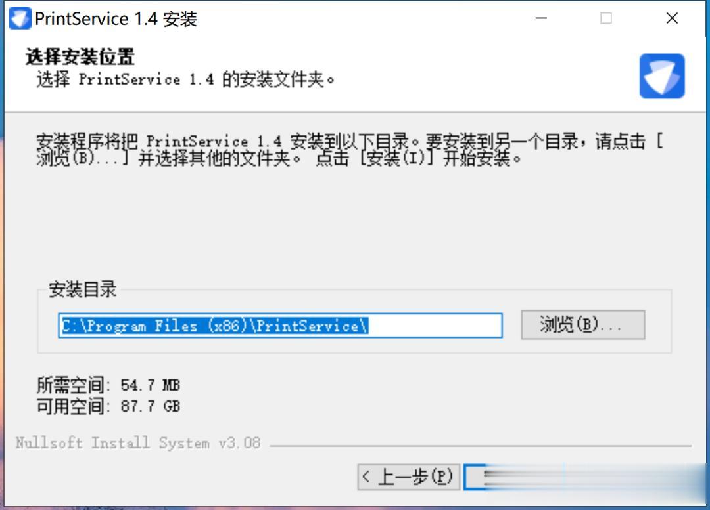710x510 pixels.
Task: Go back with the 上一步(P) button
Action: coord(409,477)
